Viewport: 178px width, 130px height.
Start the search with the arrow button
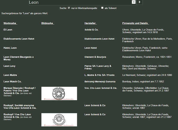(140, 2)
